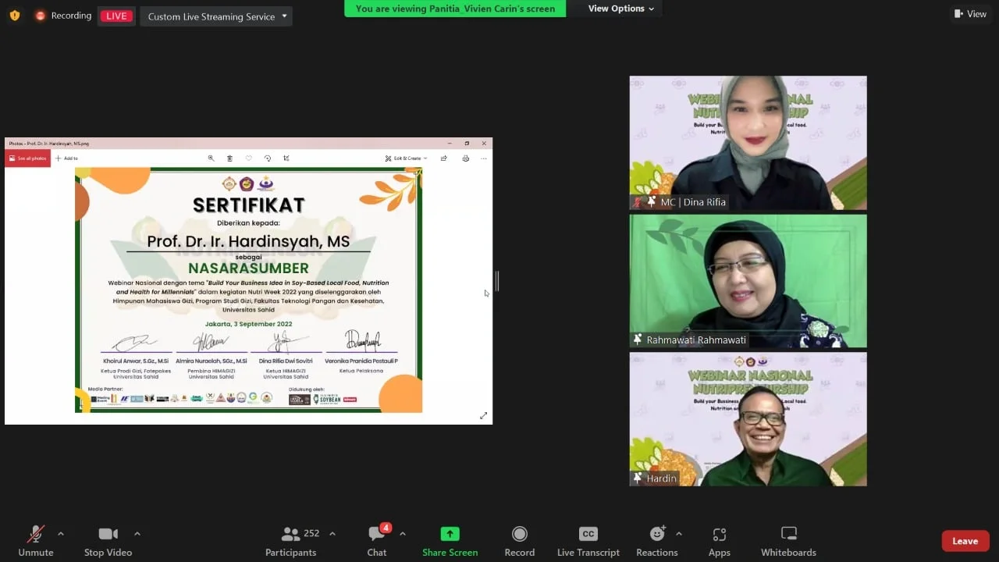Click the 'MC | Dina Rifia' name label
999x562 pixels.
point(693,202)
